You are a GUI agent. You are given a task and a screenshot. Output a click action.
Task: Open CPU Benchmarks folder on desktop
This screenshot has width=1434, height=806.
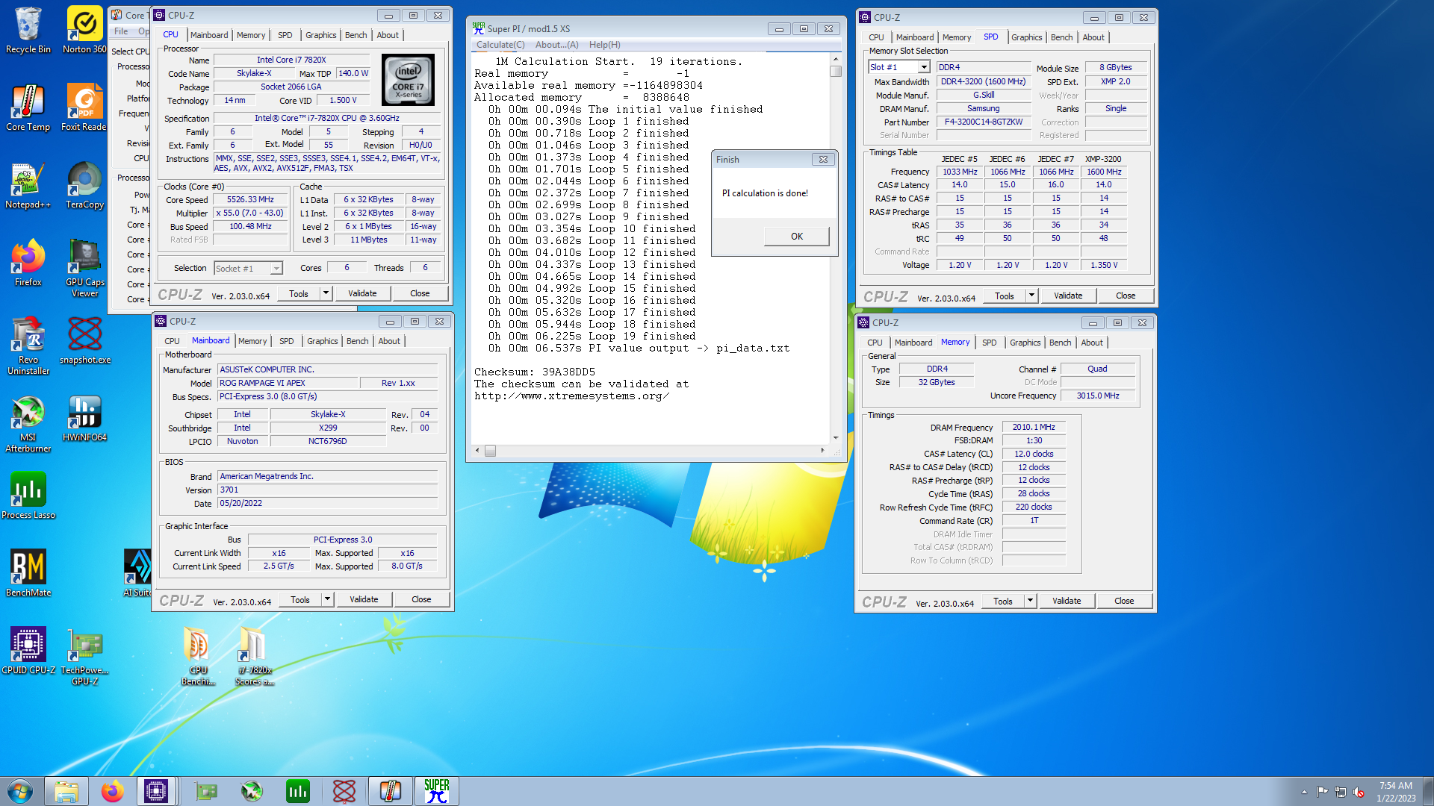[x=198, y=656]
